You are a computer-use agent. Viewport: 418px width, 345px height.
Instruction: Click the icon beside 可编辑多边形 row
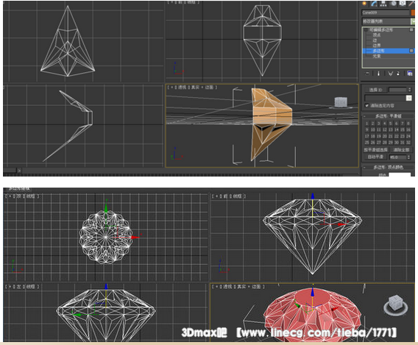[411, 30]
